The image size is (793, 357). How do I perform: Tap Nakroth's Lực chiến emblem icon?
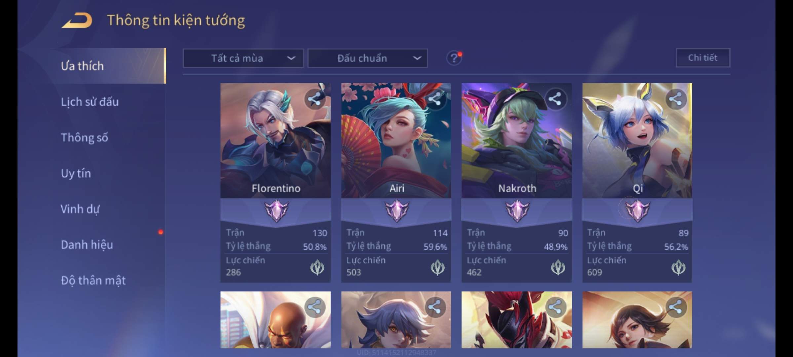[558, 267]
